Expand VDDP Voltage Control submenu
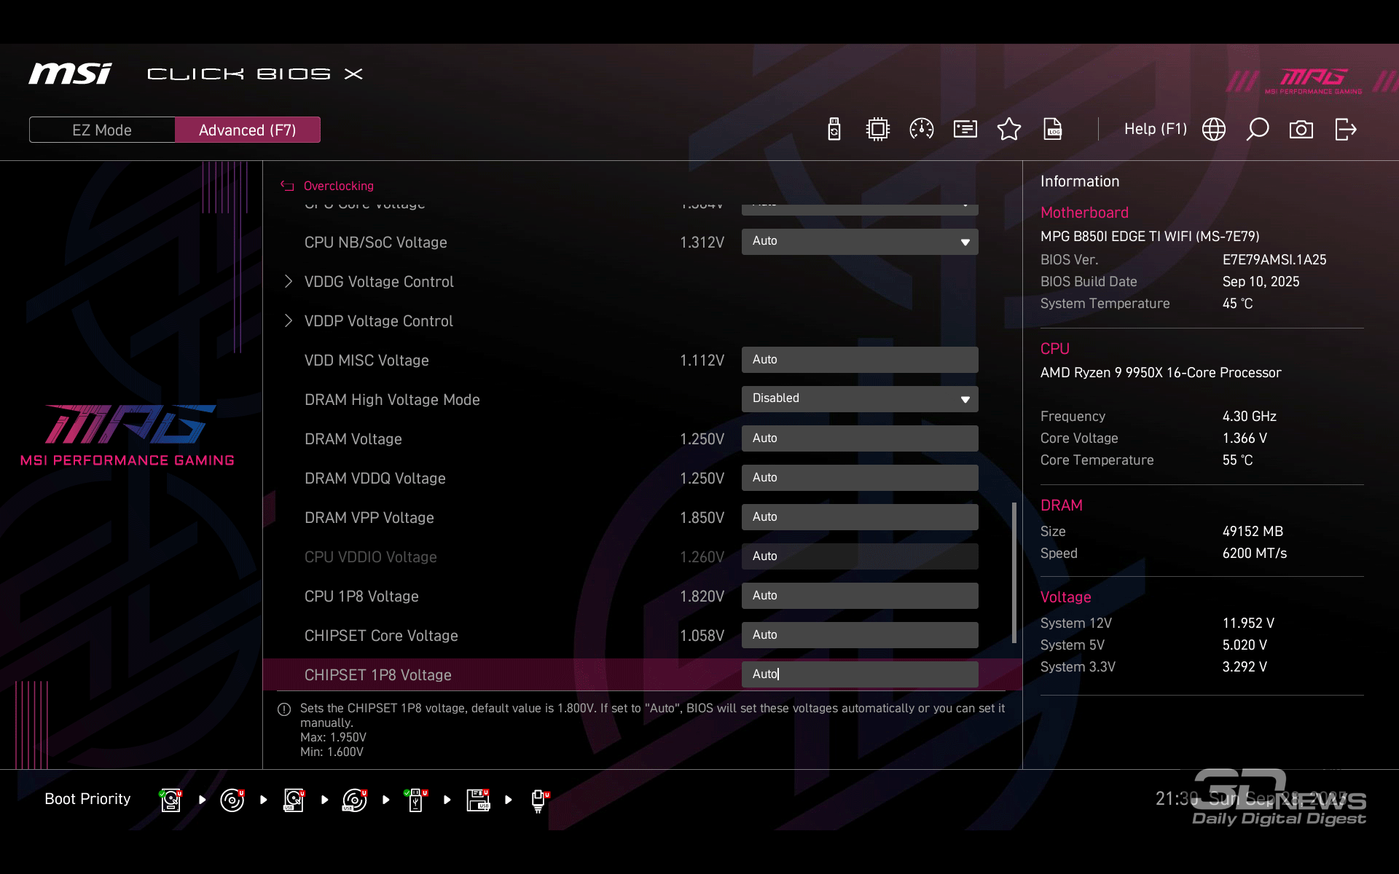Screen dimensions: 1399x874 coord(378,321)
